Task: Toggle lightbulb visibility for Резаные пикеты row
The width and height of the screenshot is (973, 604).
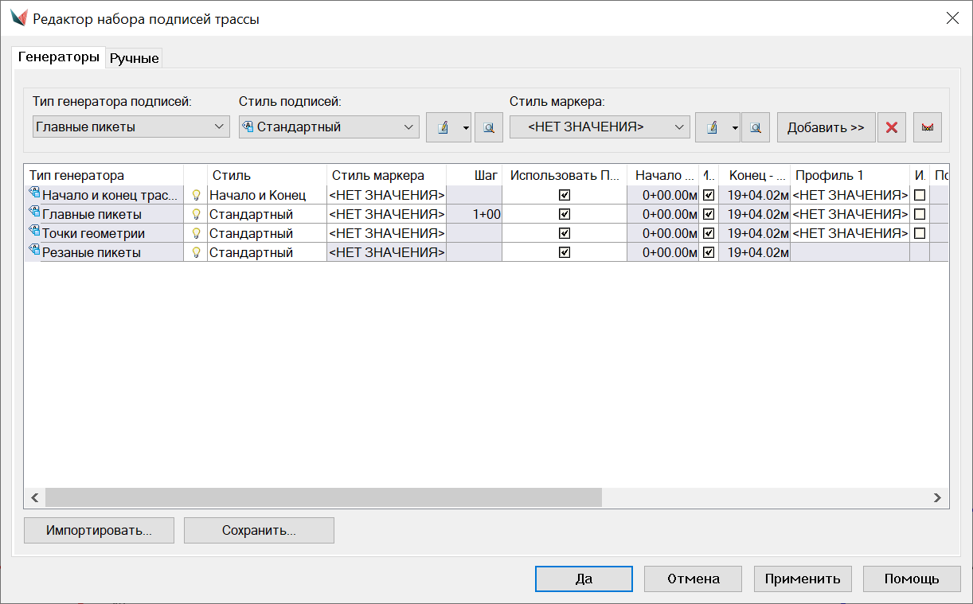Action: tap(196, 252)
